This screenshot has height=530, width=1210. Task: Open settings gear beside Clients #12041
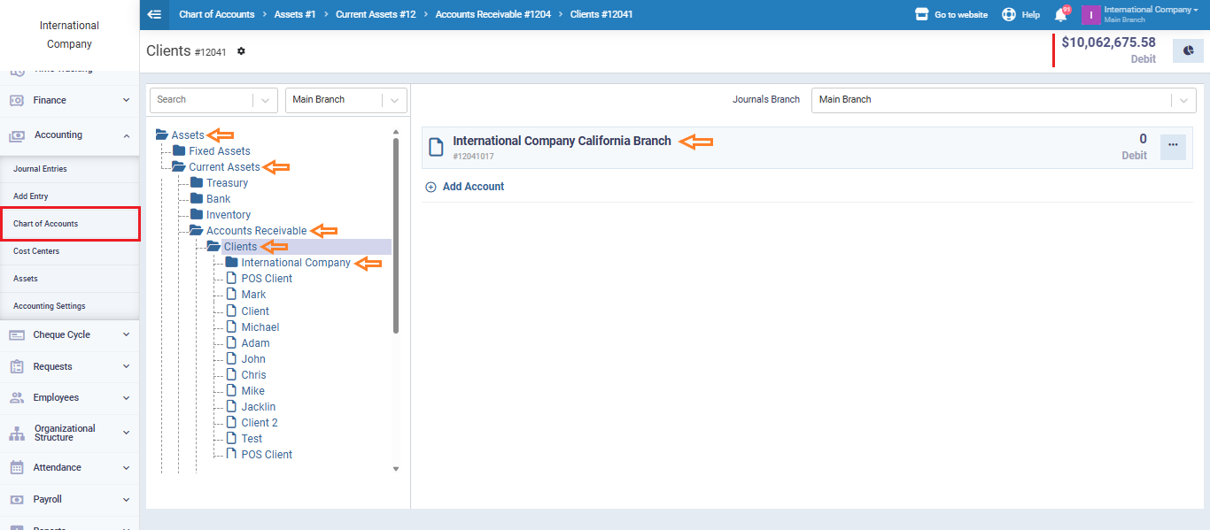[x=241, y=51]
